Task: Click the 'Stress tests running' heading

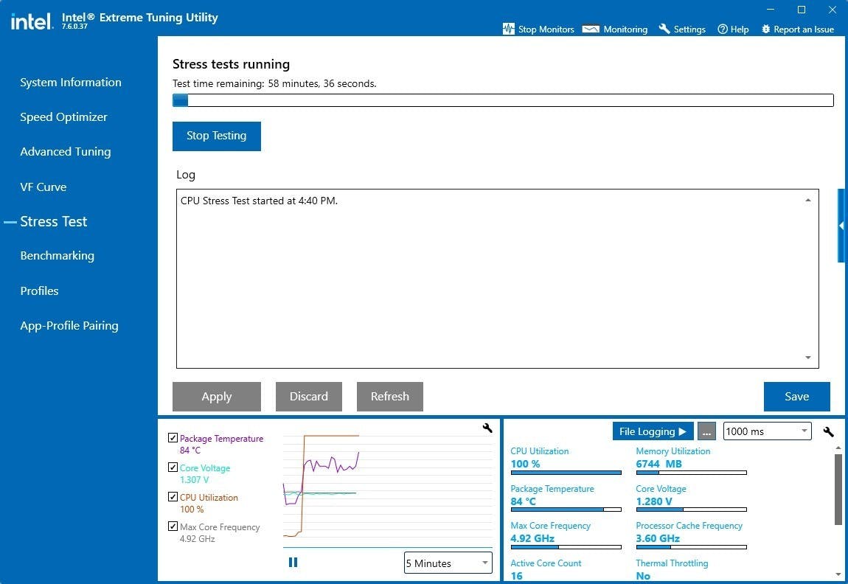Action: tap(231, 64)
